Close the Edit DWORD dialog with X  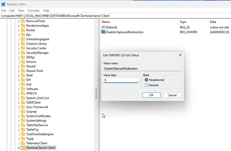pyautogui.click(x=180, y=55)
